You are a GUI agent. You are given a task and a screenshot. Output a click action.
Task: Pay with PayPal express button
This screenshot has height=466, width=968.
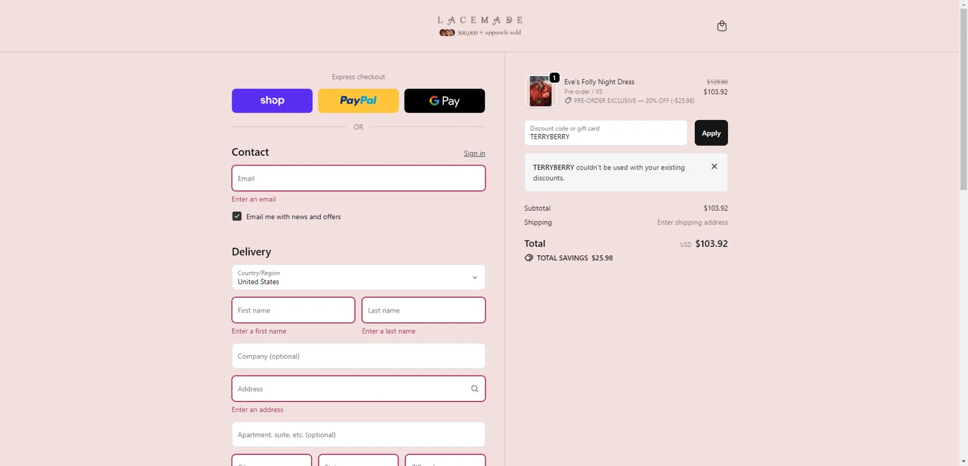tap(358, 101)
